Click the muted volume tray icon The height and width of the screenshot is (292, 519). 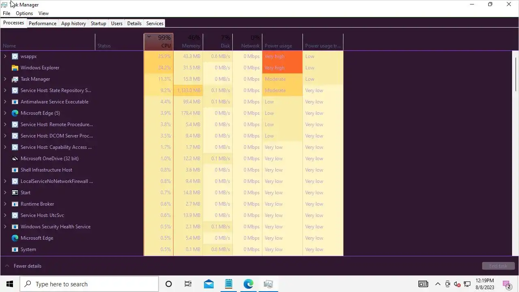coord(457,284)
